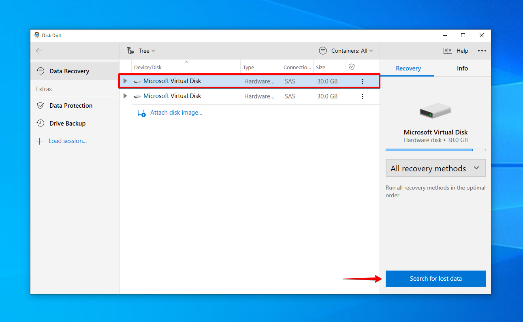The width and height of the screenshot is (523, 322).
Task: Expand the first Microsoft Virtual Disk row
Action: tap(125, 81)
